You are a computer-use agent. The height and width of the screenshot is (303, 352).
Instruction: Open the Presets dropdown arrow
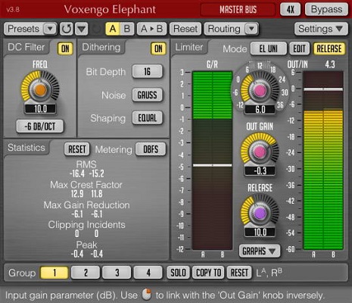pos(50,29)
